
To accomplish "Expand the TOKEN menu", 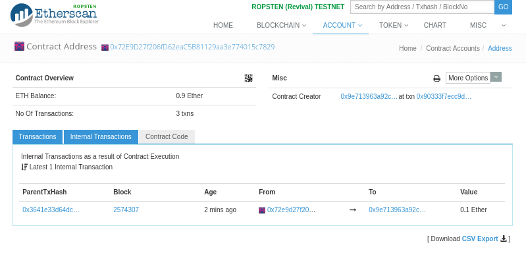I will [394, 25].
